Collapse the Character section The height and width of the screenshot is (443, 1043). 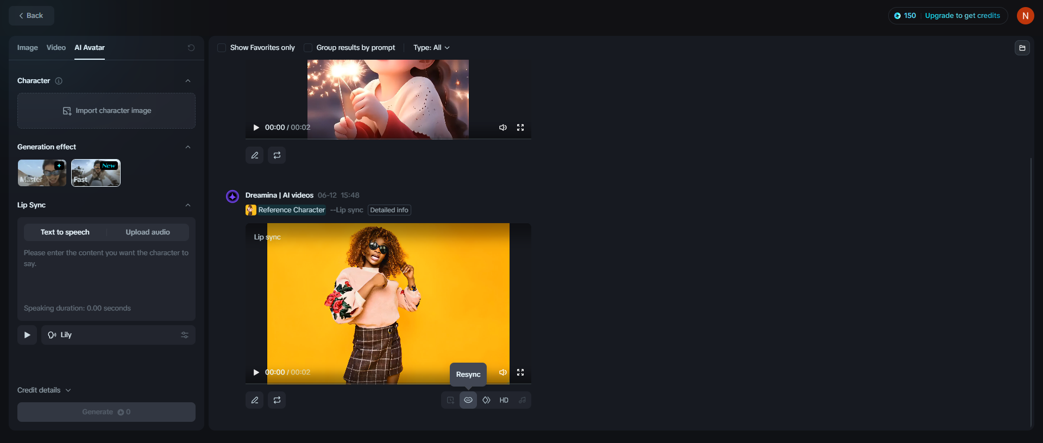pyautogui.click(x=188, y=81)
